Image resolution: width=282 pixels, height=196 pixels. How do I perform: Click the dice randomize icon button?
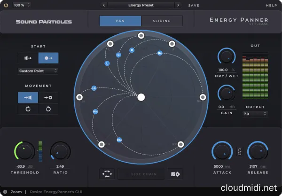(x=175, y=174)
